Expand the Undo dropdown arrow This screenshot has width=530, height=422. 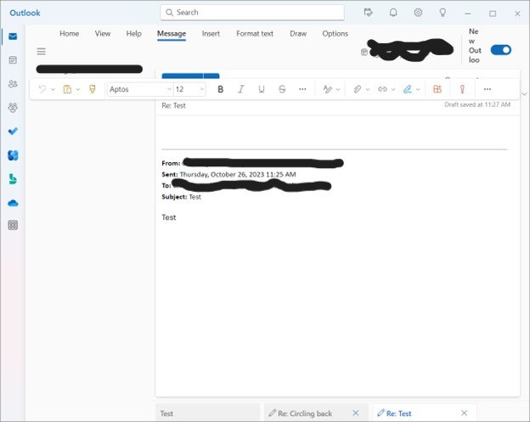[x=53, y=89]
